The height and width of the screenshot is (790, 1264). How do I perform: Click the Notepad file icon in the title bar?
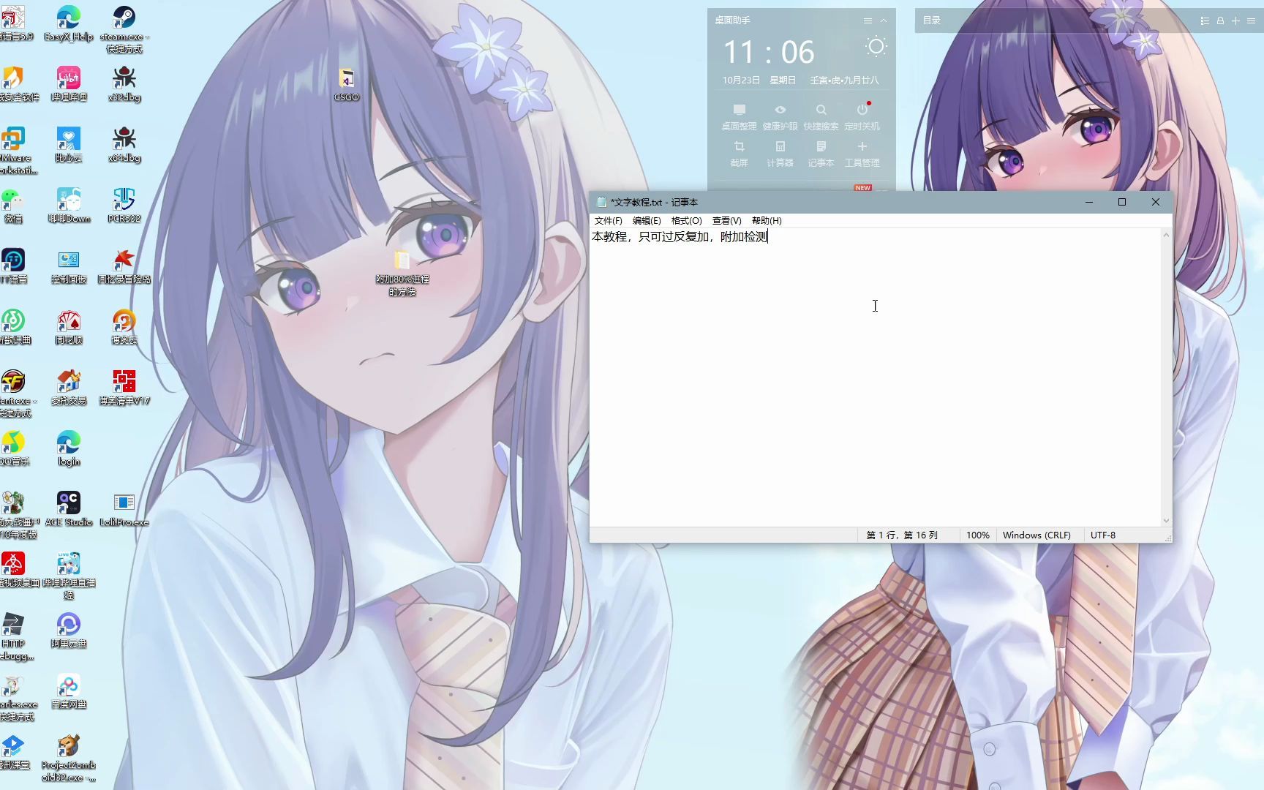pos(601,202)
